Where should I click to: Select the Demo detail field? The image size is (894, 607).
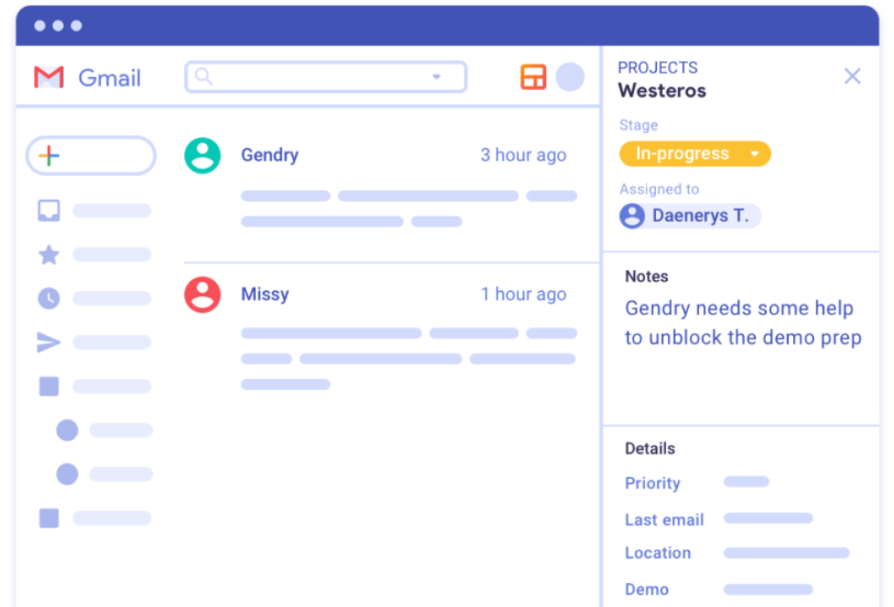[719, 590]
